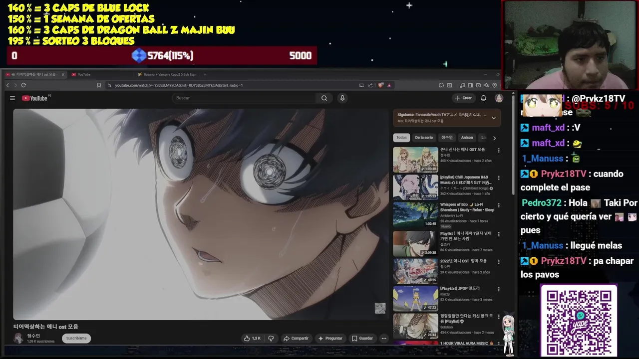
Task: Open the 정수민 channel avatar
Action: pyautogui.click(x=18, y=338)
